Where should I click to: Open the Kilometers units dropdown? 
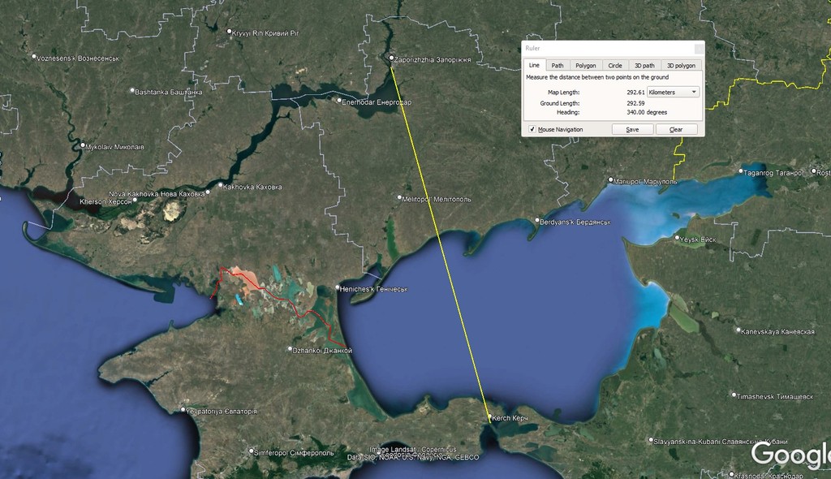pos(673,92)
